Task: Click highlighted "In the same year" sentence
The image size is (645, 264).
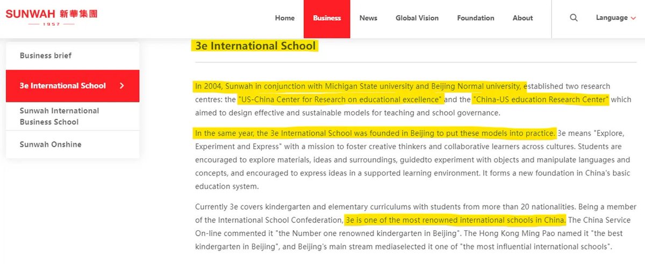Action: tap(375, 133)
